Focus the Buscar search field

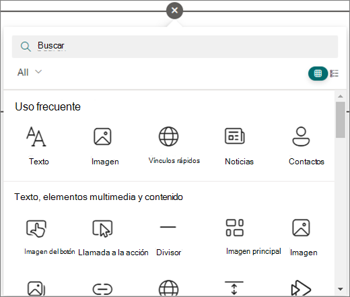click(175, 46)
